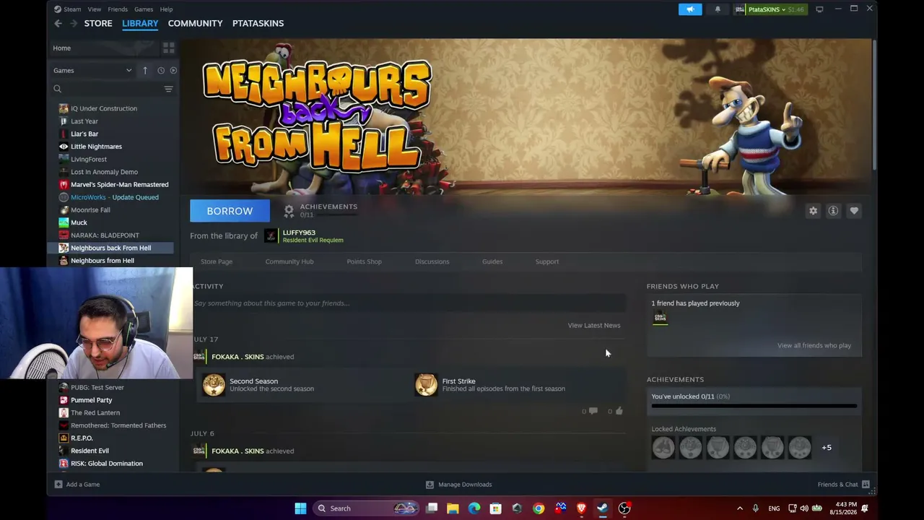Viewport: 924px width, 520px height.
Task: Open File Explorer from the taskbar
Action: coord(453,508)
